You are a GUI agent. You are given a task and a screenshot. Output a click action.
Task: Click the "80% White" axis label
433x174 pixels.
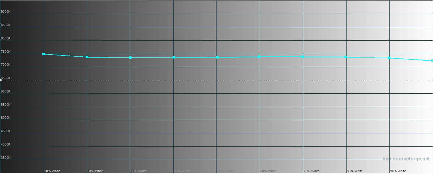pyautogui.click(x=354, y=171)
